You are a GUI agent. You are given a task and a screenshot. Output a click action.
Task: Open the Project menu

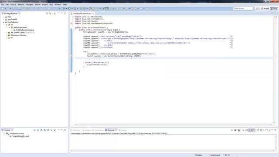tap(45, 5)
